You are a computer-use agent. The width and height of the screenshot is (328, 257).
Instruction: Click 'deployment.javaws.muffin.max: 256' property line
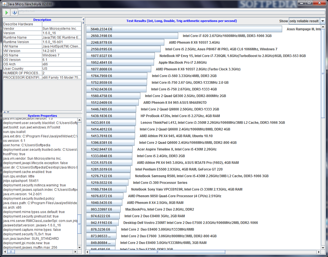(30, 247)
